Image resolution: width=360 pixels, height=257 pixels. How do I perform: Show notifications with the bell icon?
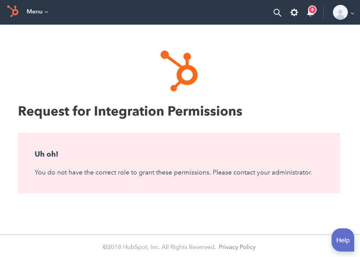(310, 12)
